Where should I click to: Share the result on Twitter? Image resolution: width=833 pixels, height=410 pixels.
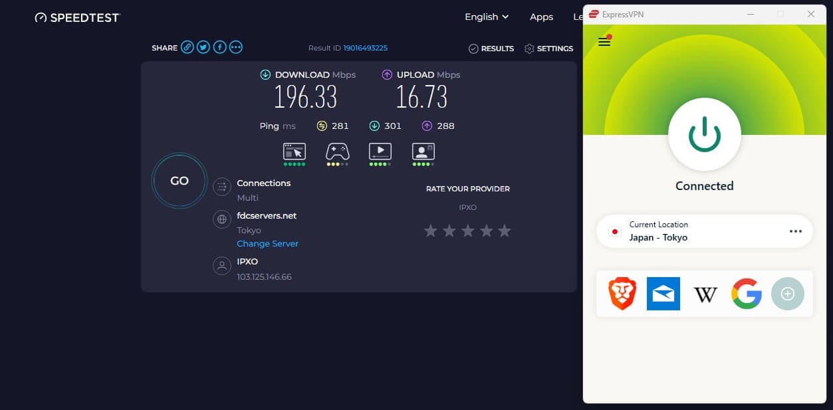(x=203, y=47)
